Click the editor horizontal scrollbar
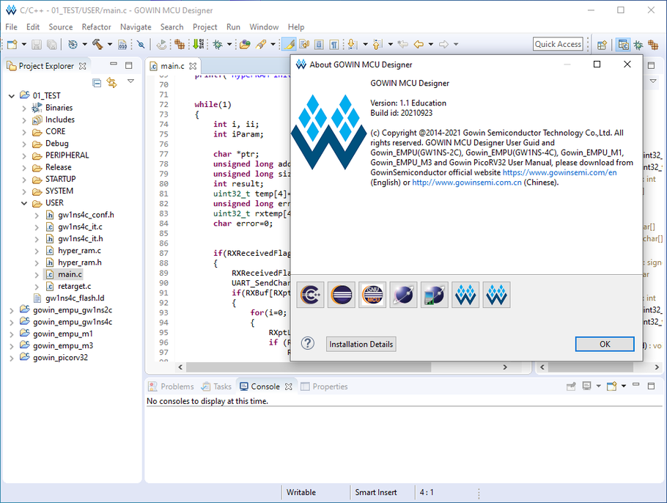The height and width of the screenshot is (503, 667). [x=309, y=367]
